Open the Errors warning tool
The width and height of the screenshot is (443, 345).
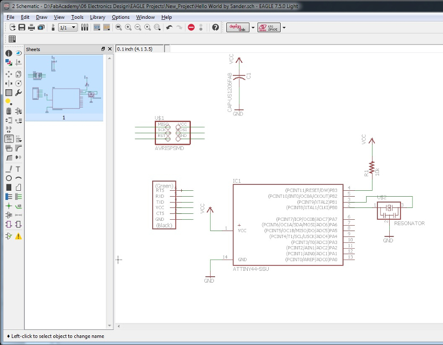point(18,236)
